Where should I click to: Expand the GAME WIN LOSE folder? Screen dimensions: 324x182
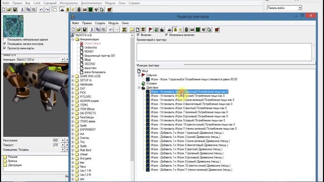(73, 76)
